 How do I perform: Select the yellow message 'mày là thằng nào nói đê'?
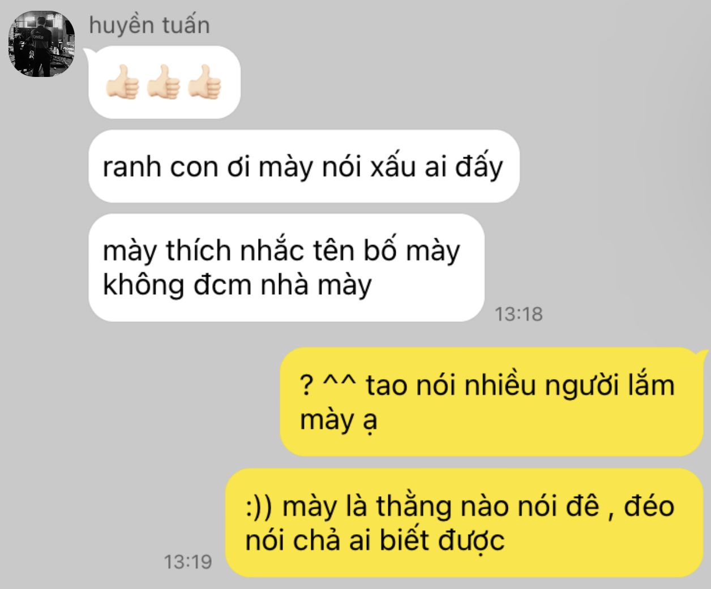tap(464, 523)
